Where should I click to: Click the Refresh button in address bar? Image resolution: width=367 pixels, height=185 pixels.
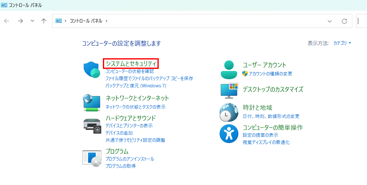tap(344, 21)
